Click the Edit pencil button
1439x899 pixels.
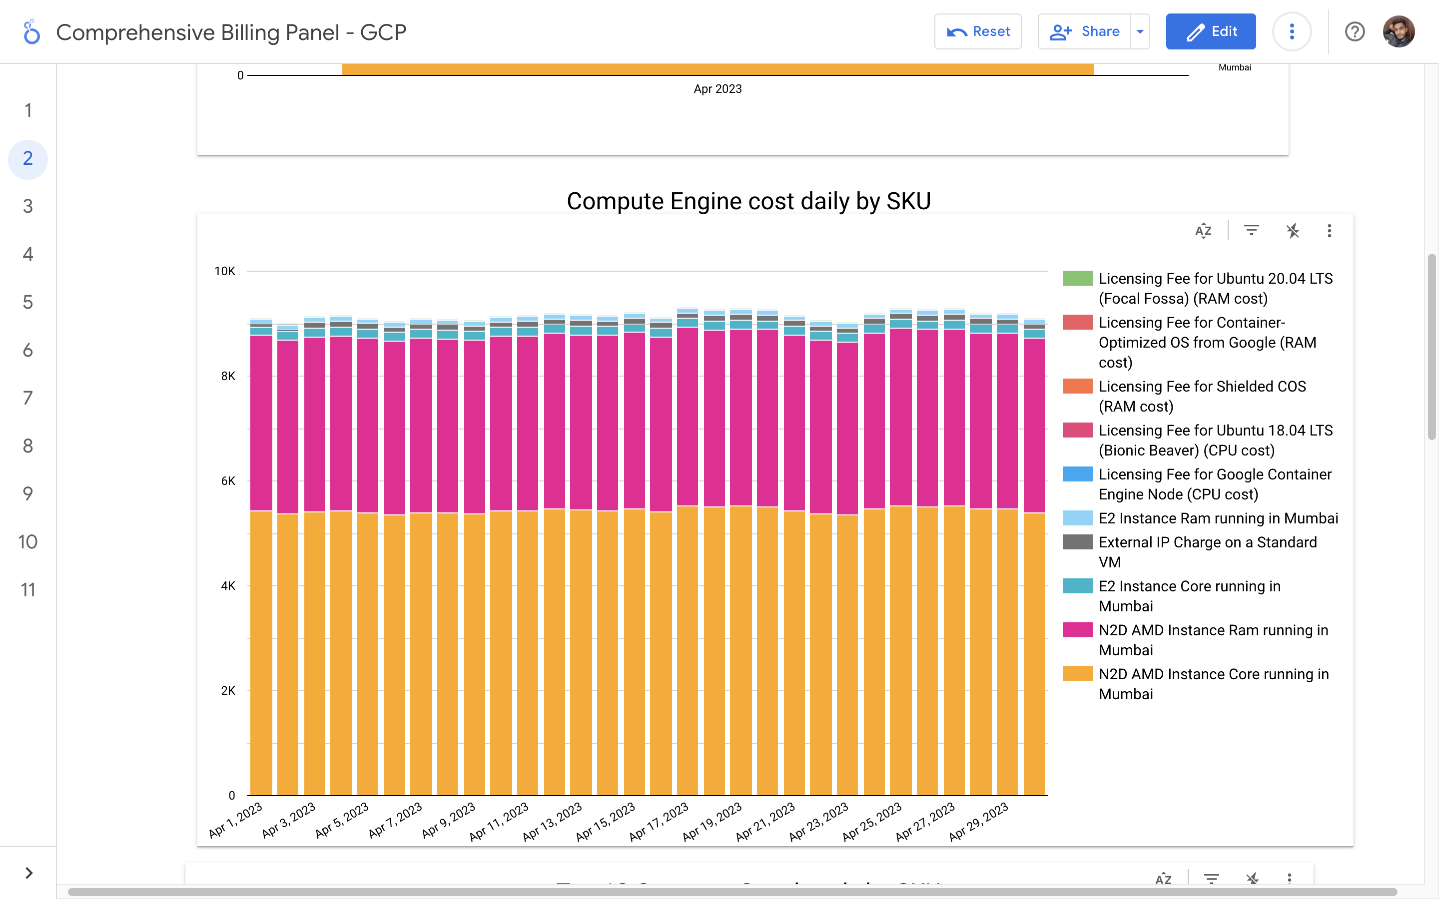pos(1211,31)
